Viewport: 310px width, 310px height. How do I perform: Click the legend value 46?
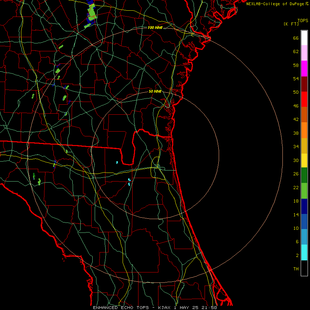click(296, 106)
